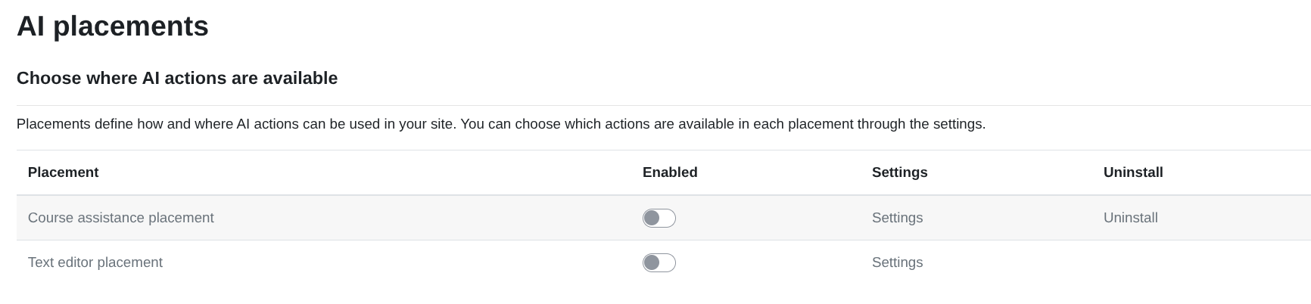
Task: Click the Enabled column header
Action: (670, 172)
